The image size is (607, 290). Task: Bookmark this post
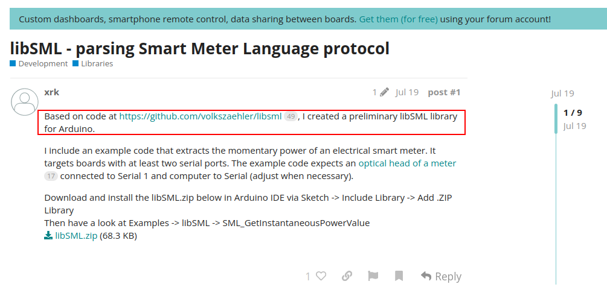[399, 276]
